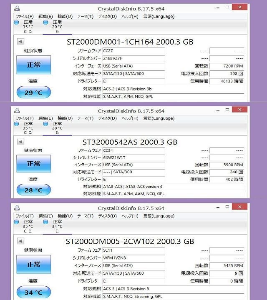267x300 pixels.
Task: Click serial number field Z1E8VZ7F
Action: [133, 58]
